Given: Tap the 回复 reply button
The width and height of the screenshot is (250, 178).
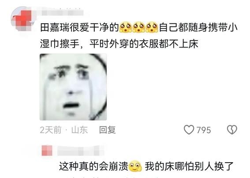Looking at the screenshot, I should tap(108, 130).
